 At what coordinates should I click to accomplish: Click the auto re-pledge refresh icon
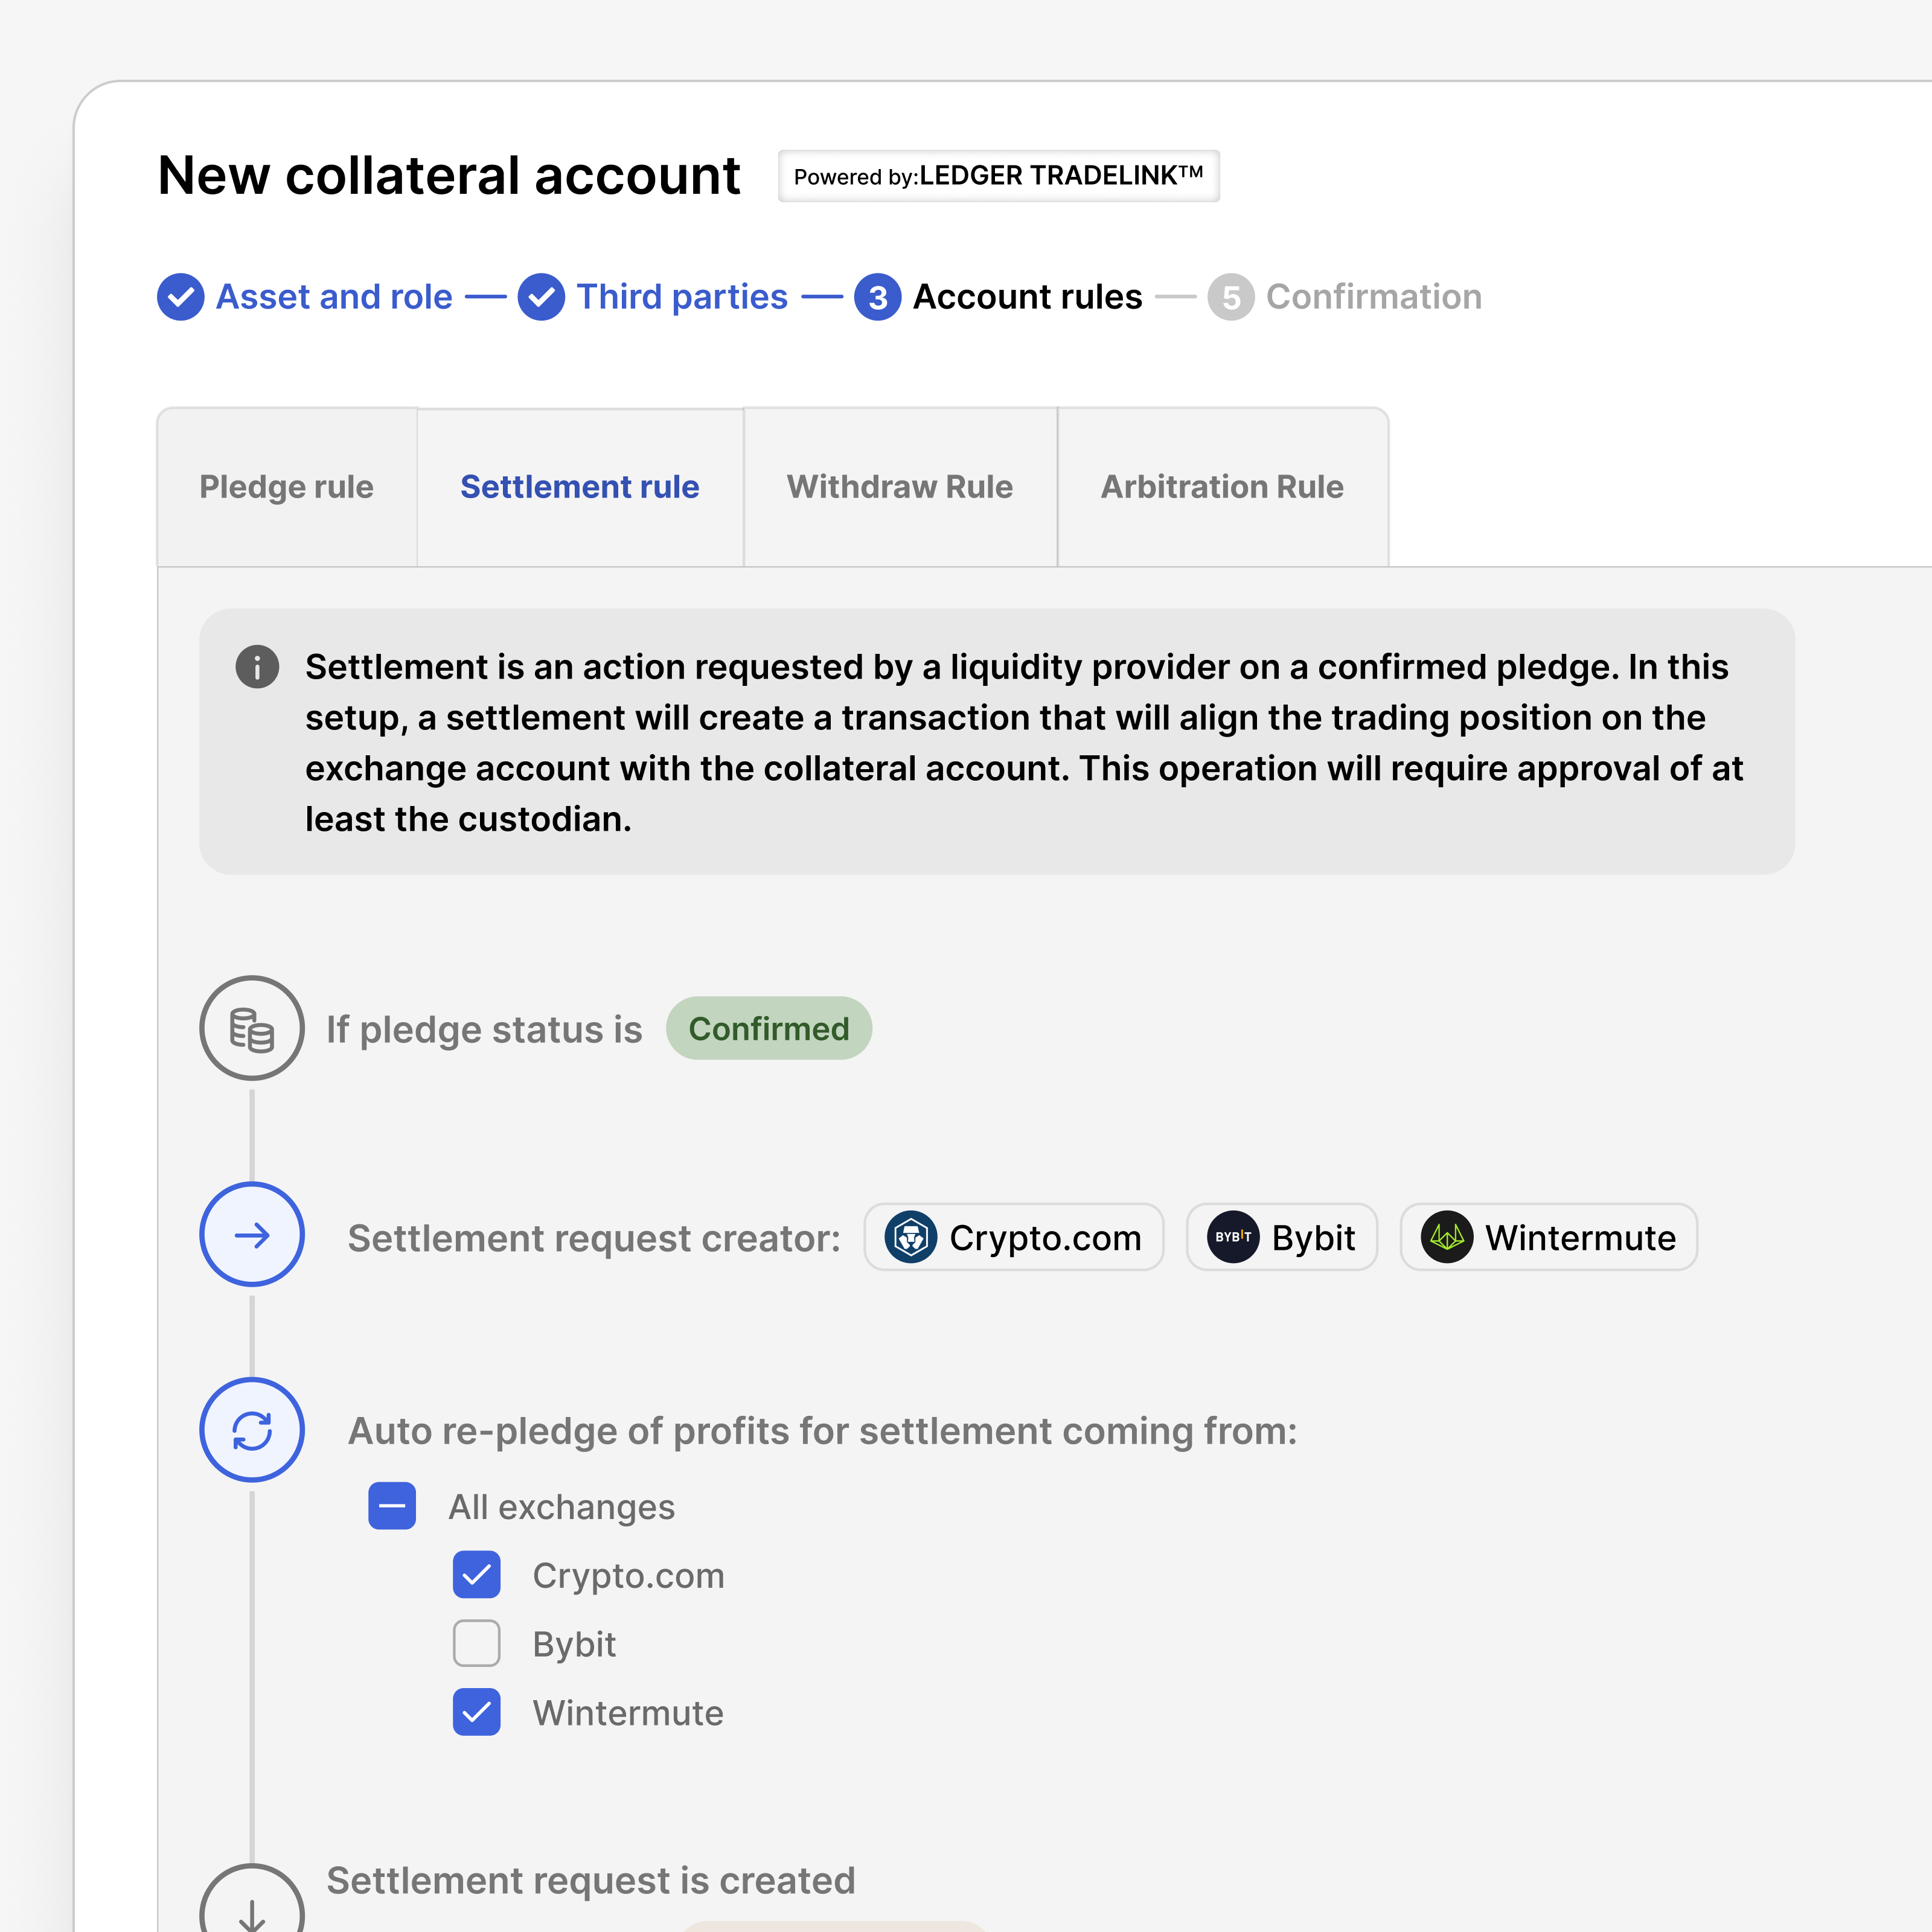click(252, 1430)
